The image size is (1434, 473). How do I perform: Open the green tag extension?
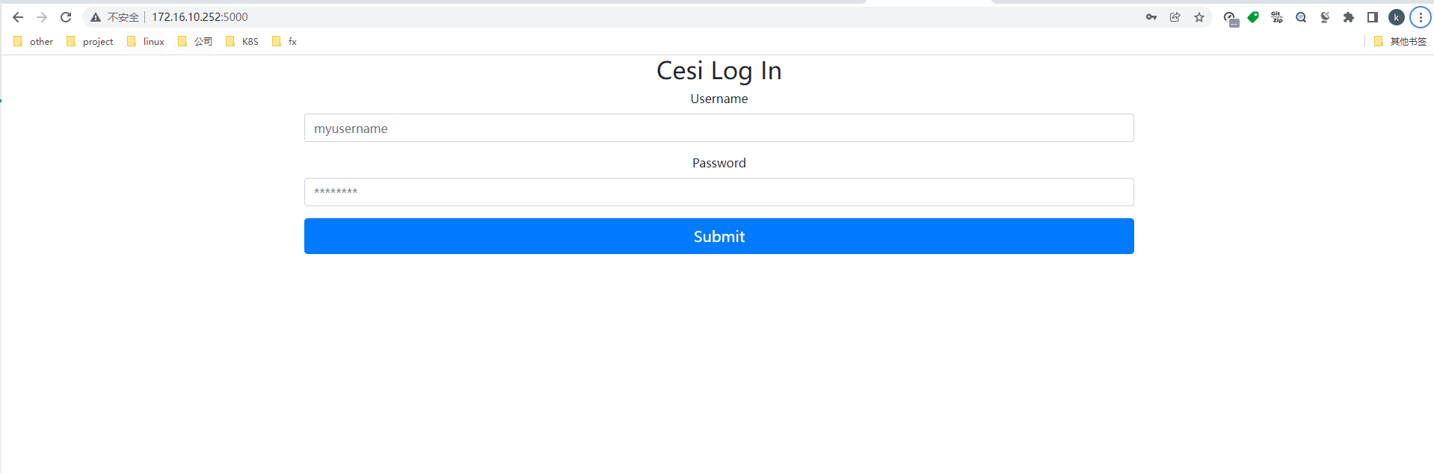[1253, 17]
